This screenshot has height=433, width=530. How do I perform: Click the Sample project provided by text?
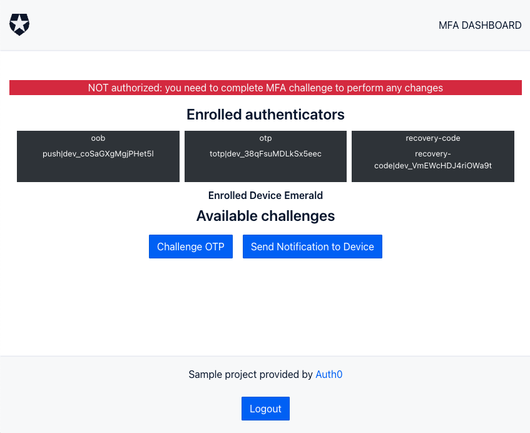pyautogui.click(x=250, y=374)
